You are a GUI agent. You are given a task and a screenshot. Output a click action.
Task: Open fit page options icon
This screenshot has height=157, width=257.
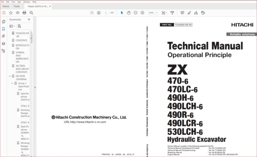(164, 13)
